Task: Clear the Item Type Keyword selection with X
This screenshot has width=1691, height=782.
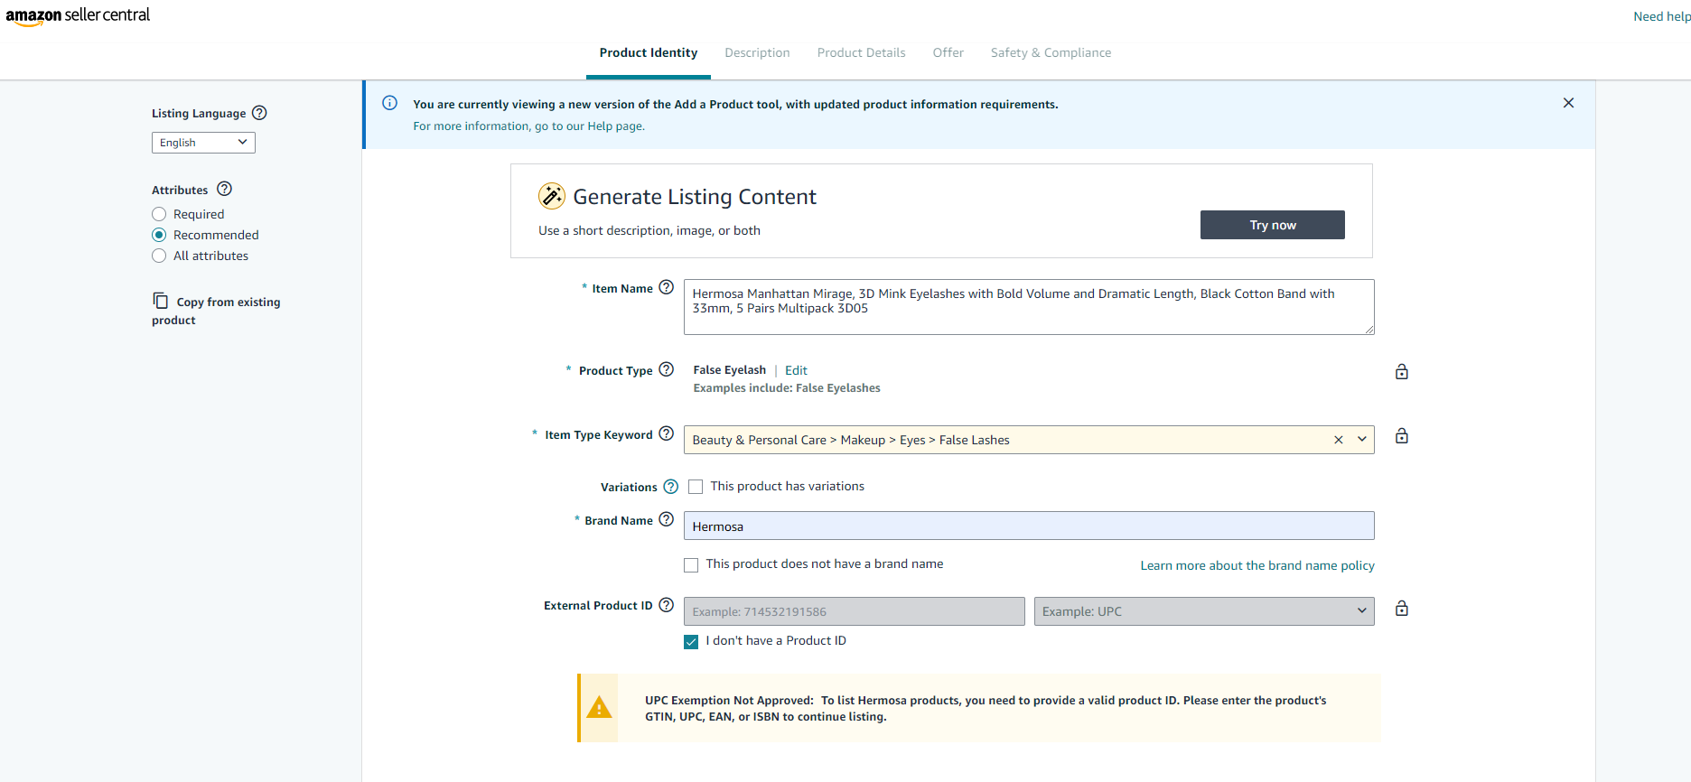Action: tap(1339, 440)
